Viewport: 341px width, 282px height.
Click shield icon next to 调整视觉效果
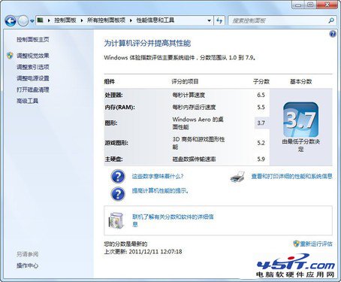(10, 56)
